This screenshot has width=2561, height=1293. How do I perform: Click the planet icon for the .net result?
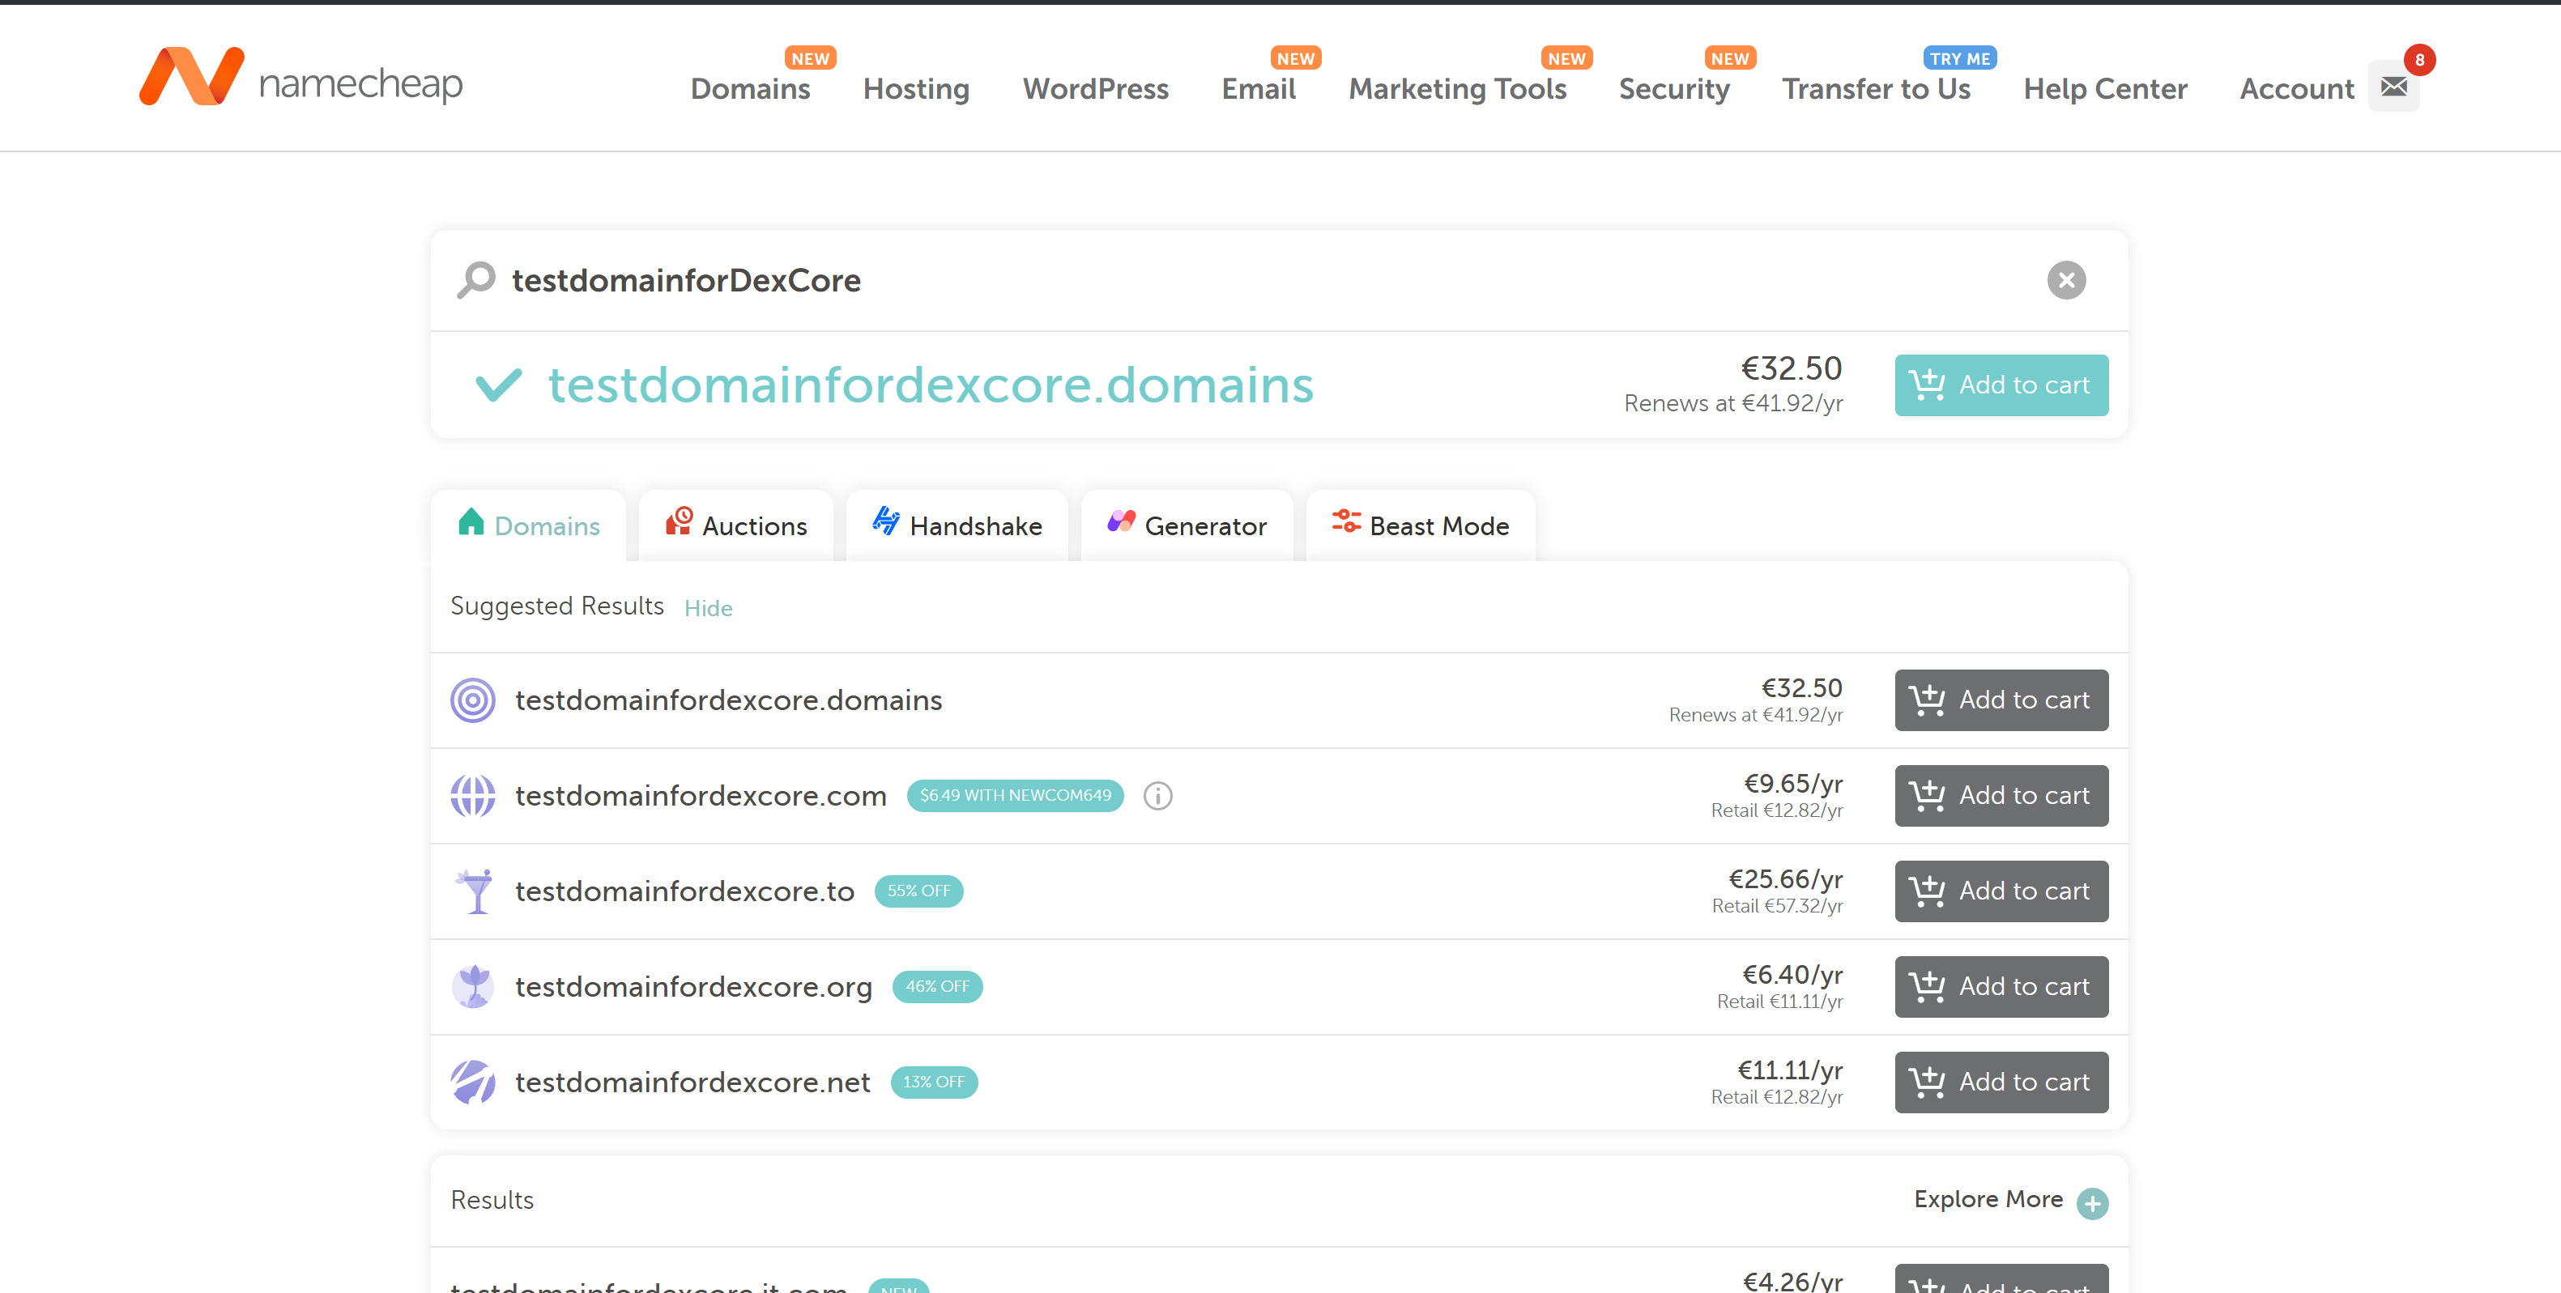pyautogui.click(x=473, y=1082)
